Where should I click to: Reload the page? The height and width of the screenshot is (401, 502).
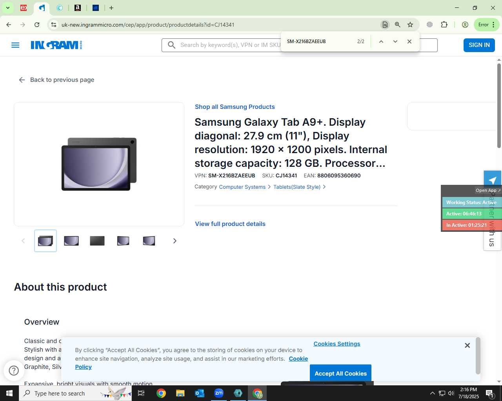(37, 25)
